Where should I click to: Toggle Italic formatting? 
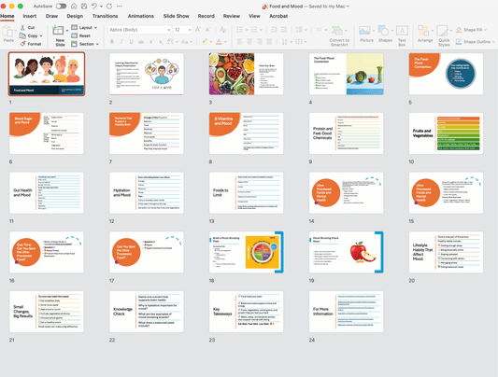click(121, 42)
